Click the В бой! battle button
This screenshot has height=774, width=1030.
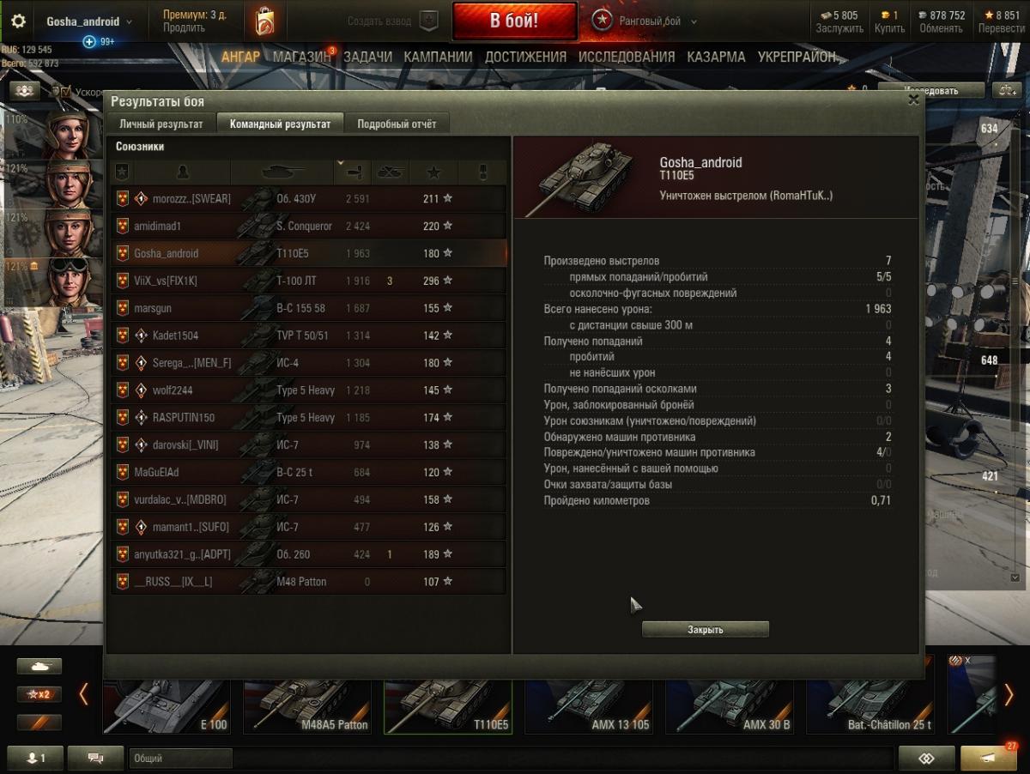tap(514, 21)
